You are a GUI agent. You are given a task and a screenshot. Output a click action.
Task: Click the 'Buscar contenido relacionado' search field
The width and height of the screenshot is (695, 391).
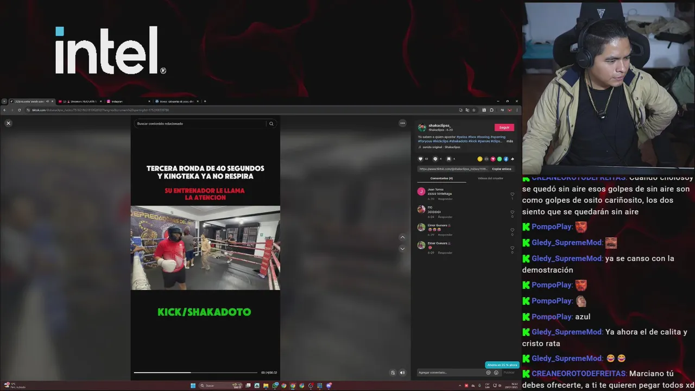(201, 124)
